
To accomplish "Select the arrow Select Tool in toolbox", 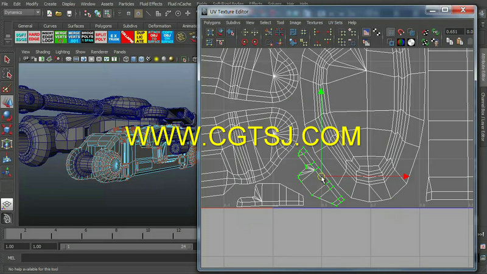I will point(7,59).
